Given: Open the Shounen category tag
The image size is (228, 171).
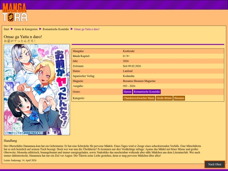Looking at the screenshot, I should click(179, 98).
